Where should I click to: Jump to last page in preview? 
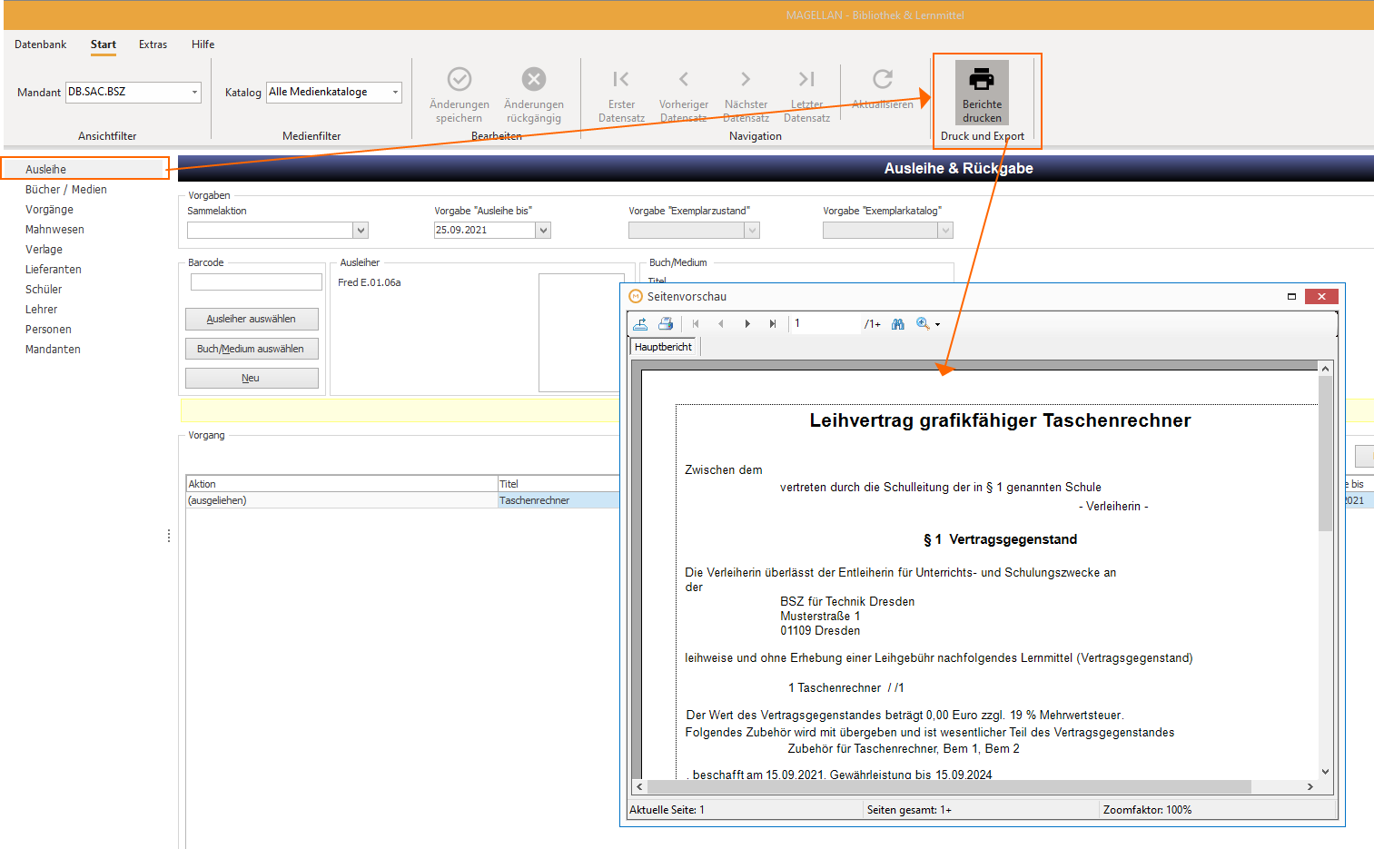(773, 323)
